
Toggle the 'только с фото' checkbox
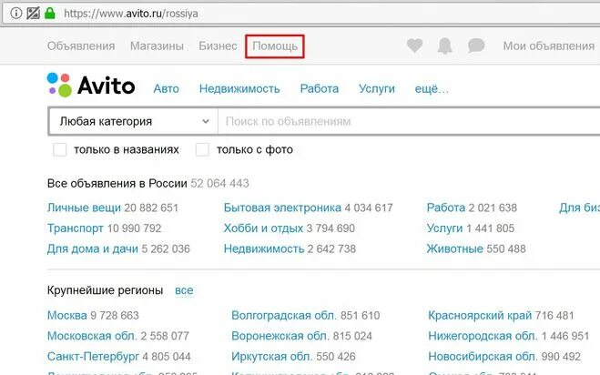point(202,149)
